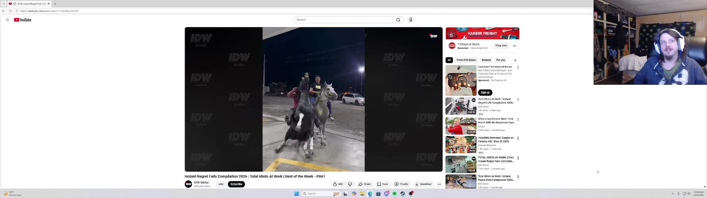
Task: Join the IDW Global channel membership
Action: tap(221, 184)
